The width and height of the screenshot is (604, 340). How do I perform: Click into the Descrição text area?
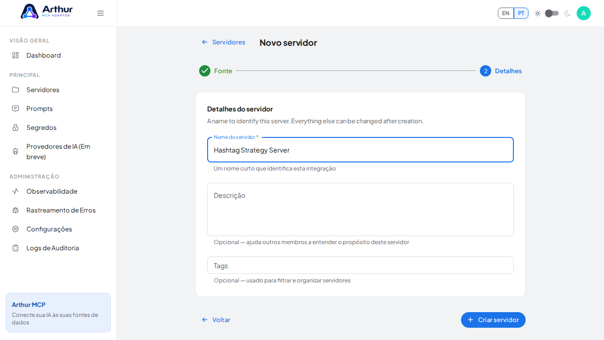(361, 209)
